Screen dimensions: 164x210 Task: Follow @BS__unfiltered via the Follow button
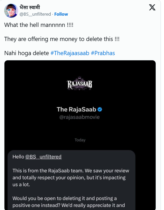(x=61, y=14)
